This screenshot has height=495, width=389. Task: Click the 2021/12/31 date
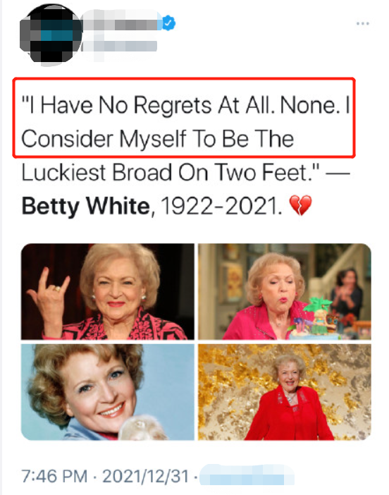[145, 476]
